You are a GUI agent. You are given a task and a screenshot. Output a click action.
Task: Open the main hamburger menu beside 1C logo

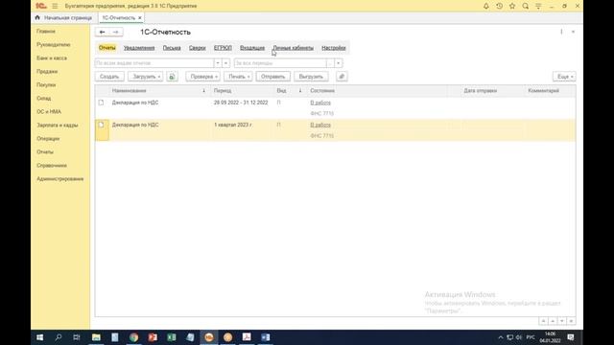tap(55, 6)
